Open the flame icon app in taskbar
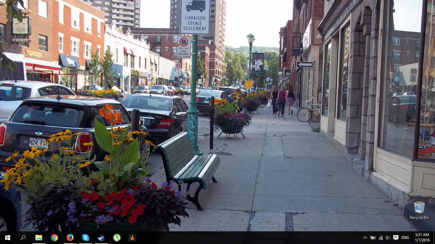This screenshot has width=435, height=244. (132, 238)
